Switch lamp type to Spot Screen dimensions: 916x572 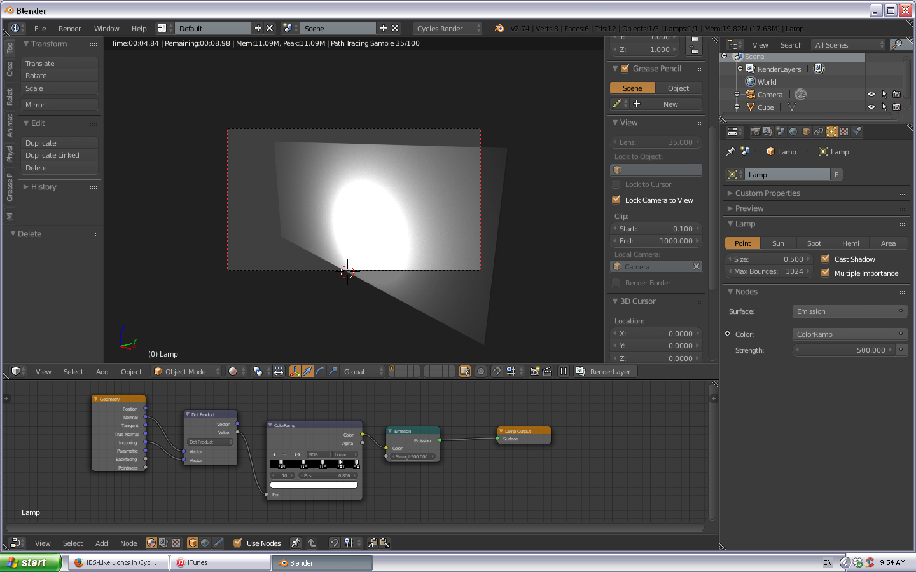click(x=814, y=243)
